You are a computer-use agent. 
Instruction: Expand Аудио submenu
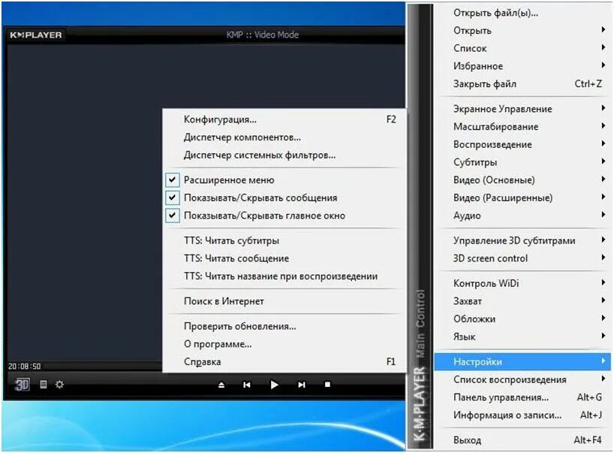click(522, 216)
